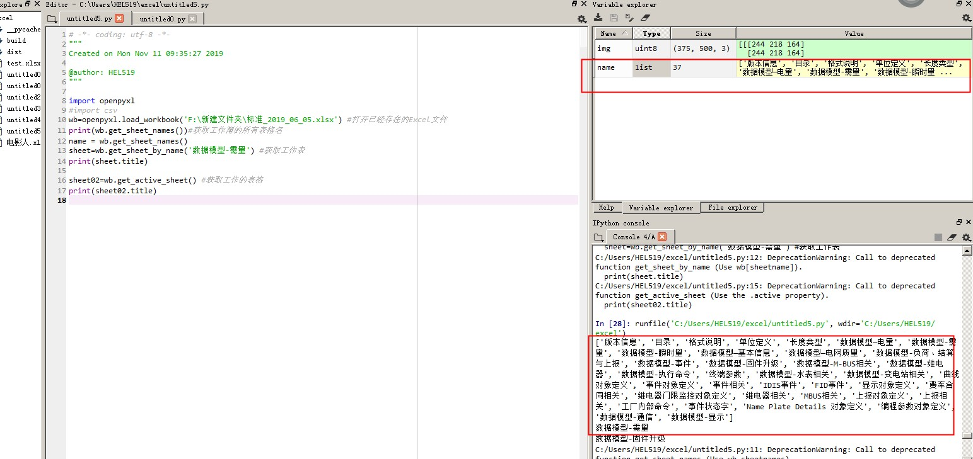This screenshot has height=459, width=973.
Task: Open the Variable explorer options gear
Action: 966,18
